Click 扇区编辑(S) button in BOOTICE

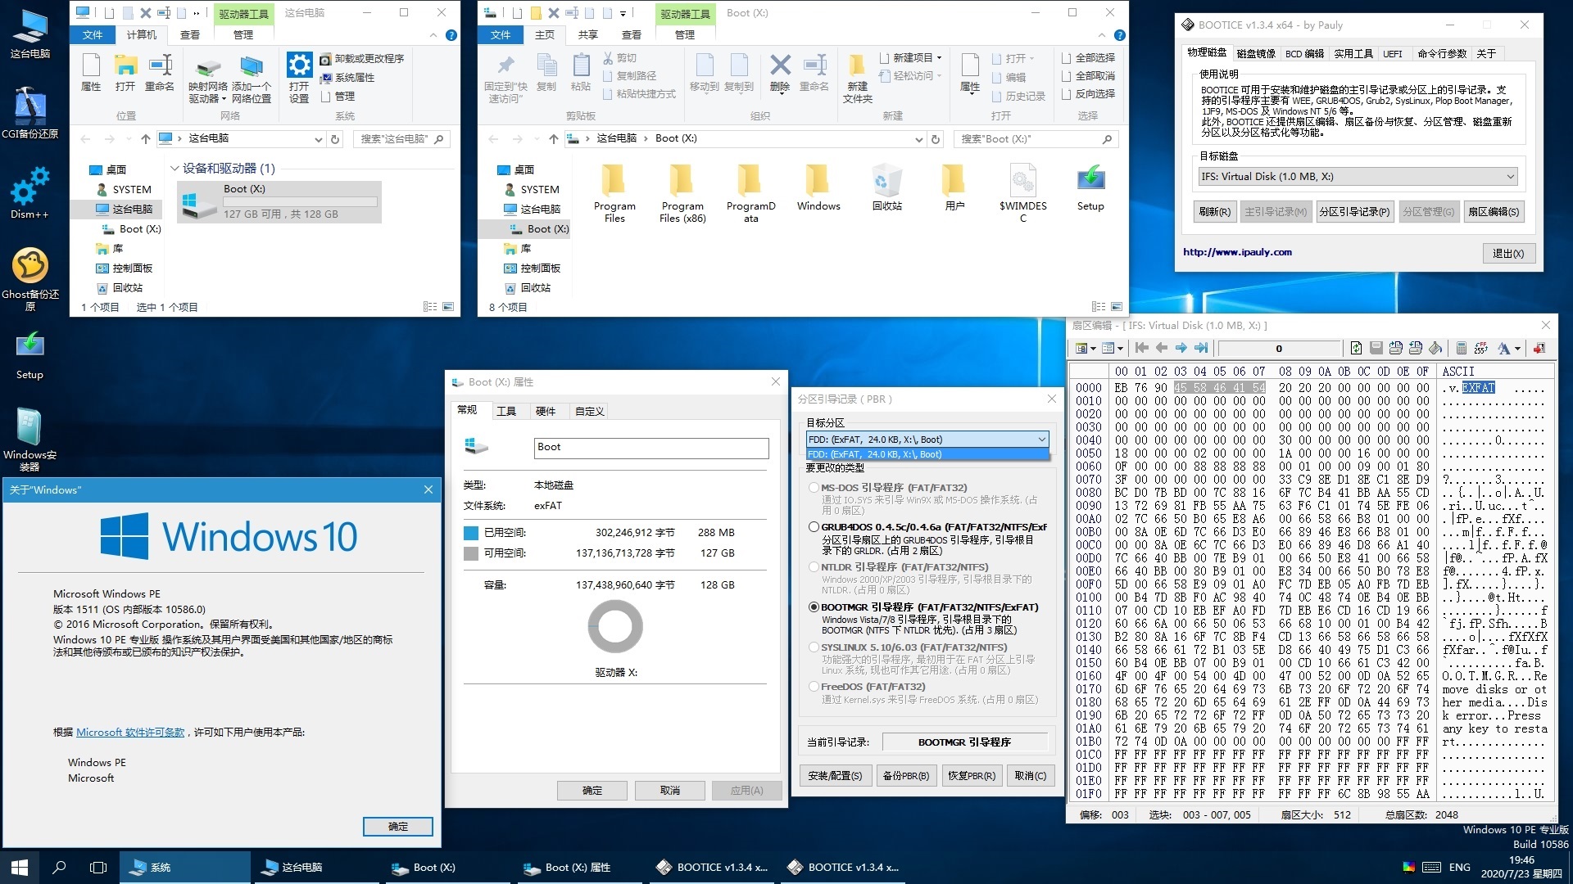pos(1493,212)
